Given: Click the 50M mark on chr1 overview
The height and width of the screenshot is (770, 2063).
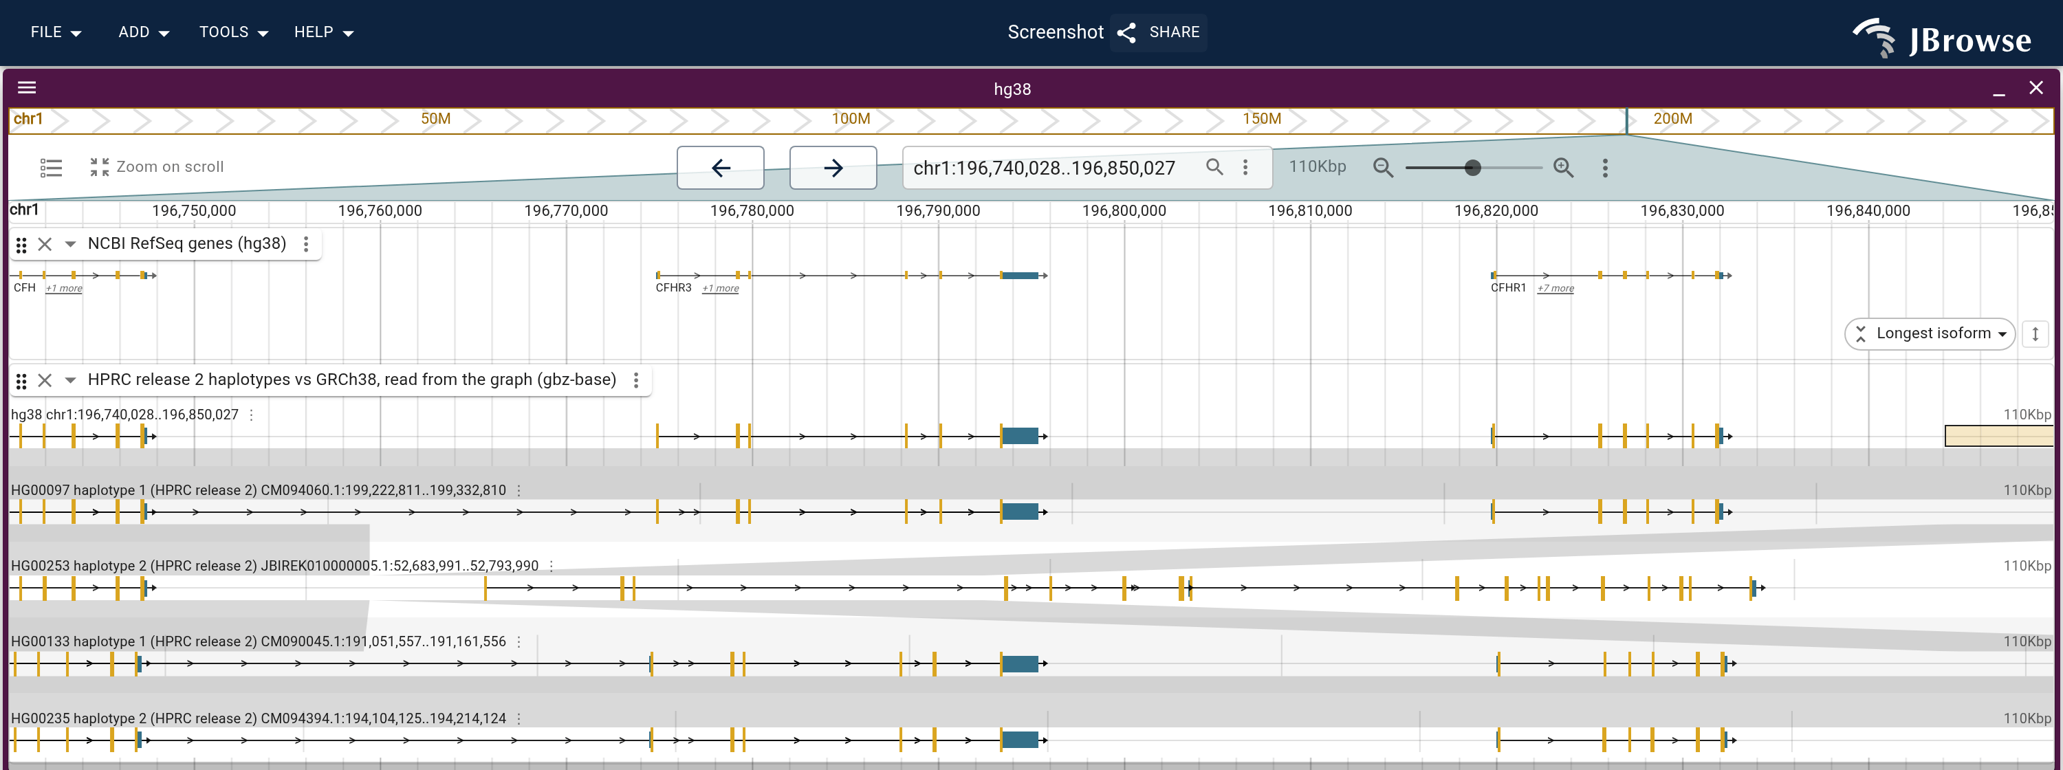Looking at the screenshot, I should [x=436, y=118].
